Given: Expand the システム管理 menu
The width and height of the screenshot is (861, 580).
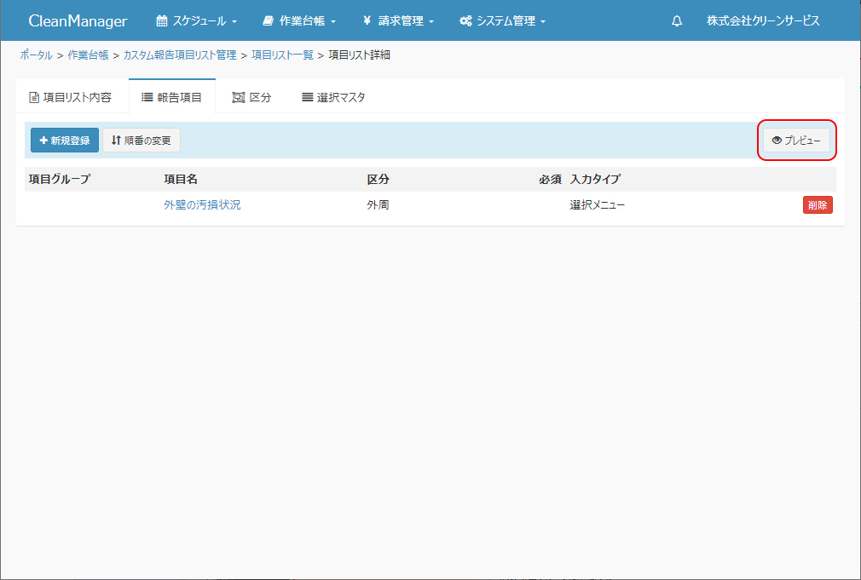Looking at the screenshot, I should pyautogui.click(x=502, y=21).
